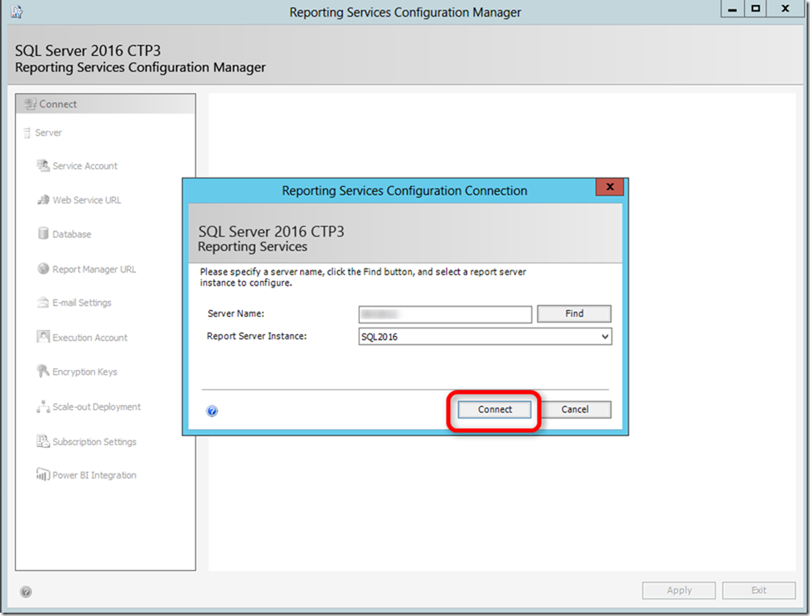Click the Service Account icon

43,166
